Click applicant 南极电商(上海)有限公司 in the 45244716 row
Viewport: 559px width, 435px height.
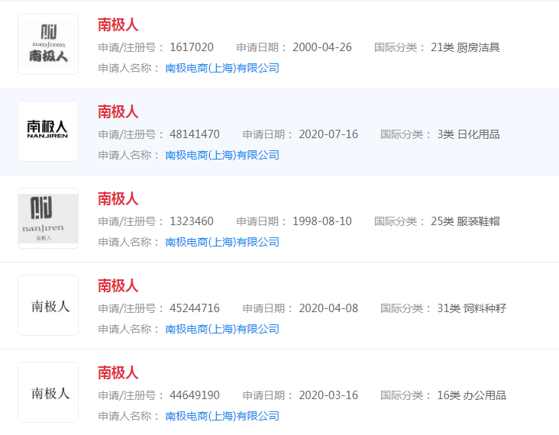click(222, 329)
